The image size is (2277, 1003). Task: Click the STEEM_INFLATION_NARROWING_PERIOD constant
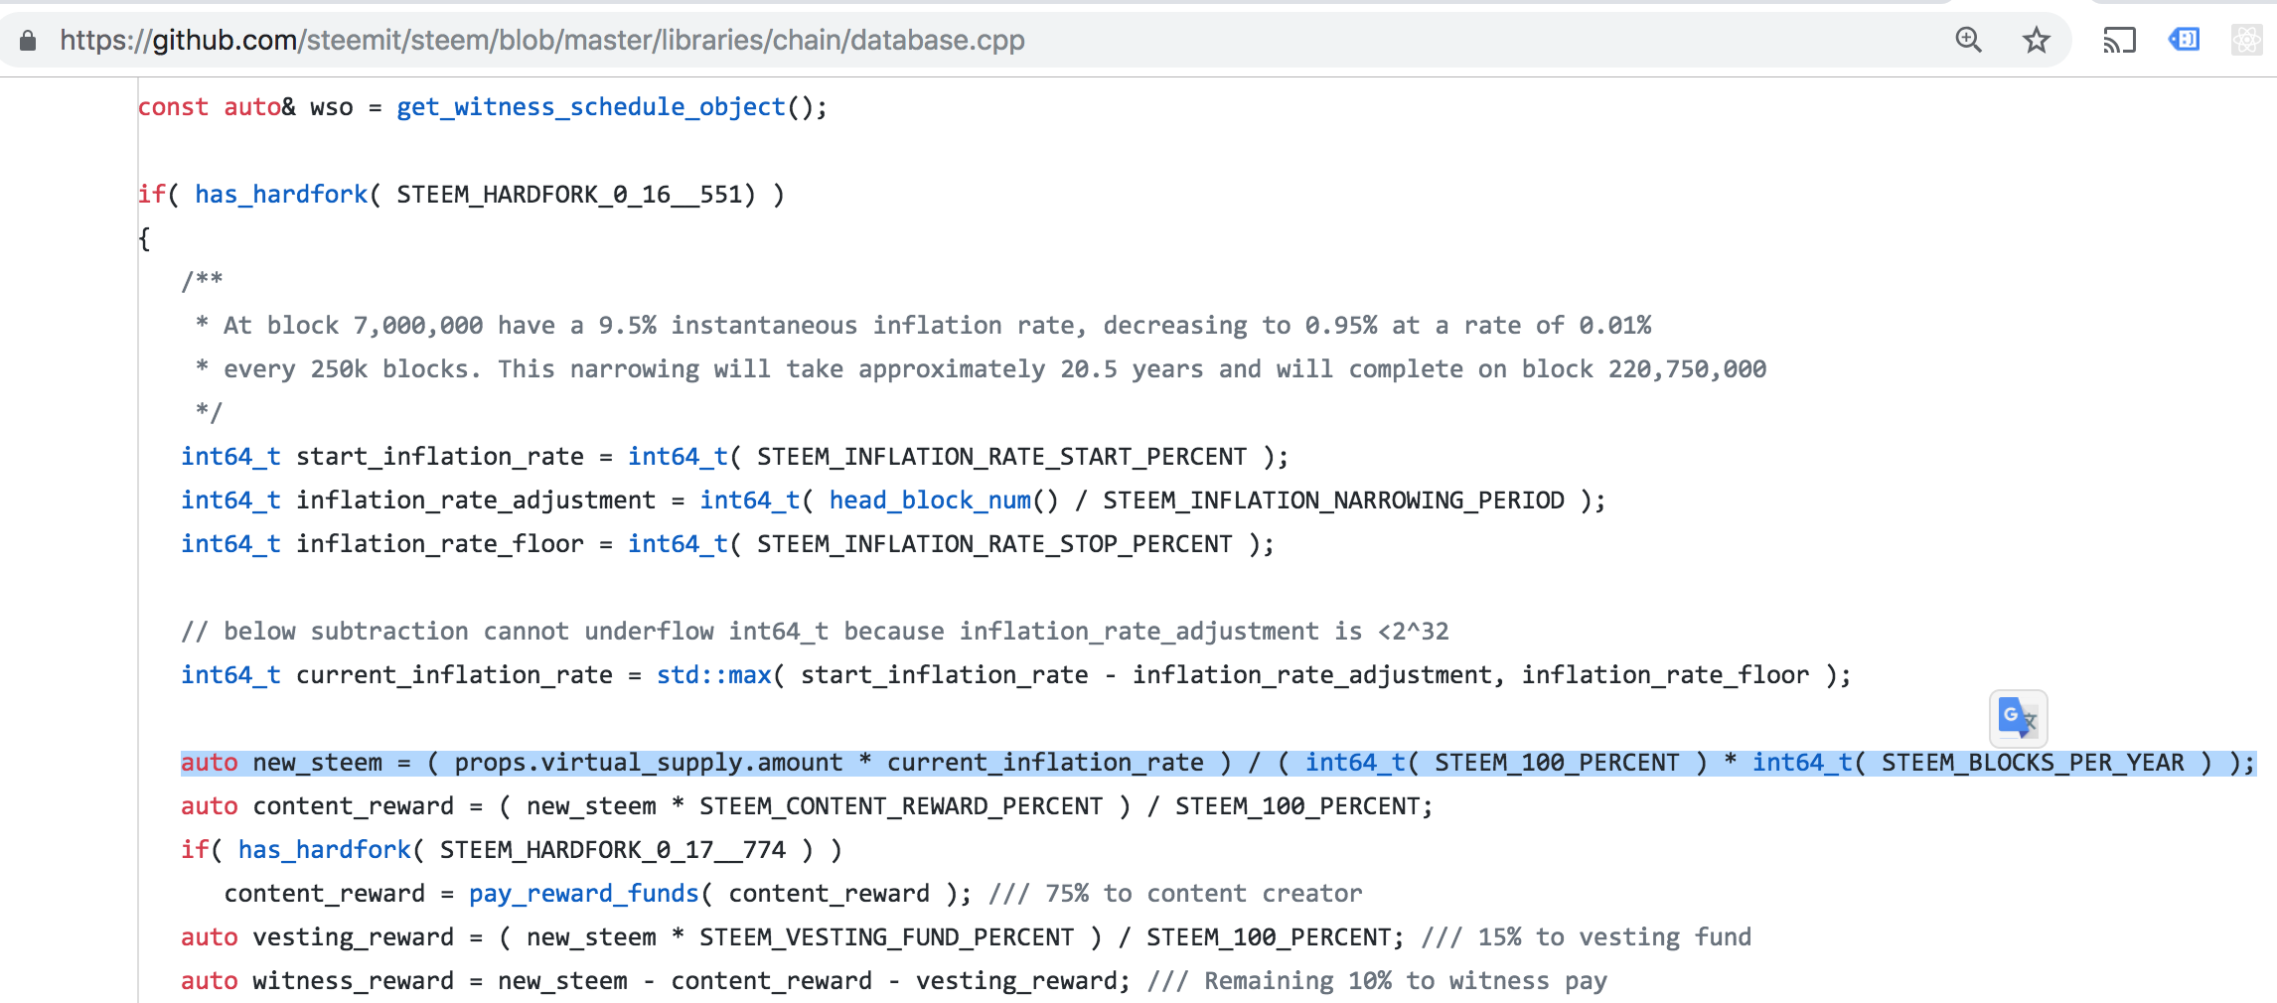(x=1333, y=501)
